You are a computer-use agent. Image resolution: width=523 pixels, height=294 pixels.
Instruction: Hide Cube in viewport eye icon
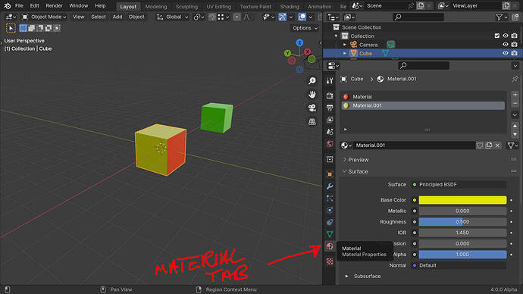pos(506,53)
